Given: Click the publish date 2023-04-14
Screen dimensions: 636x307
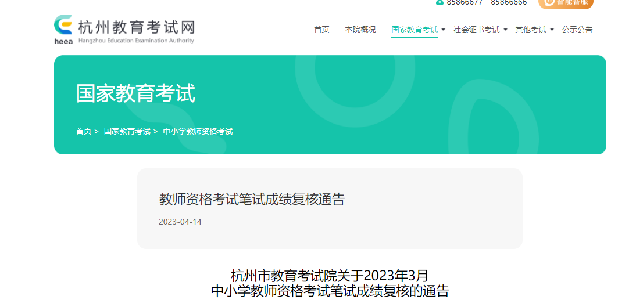Looking at the screenshot, I should coord(180,222).
